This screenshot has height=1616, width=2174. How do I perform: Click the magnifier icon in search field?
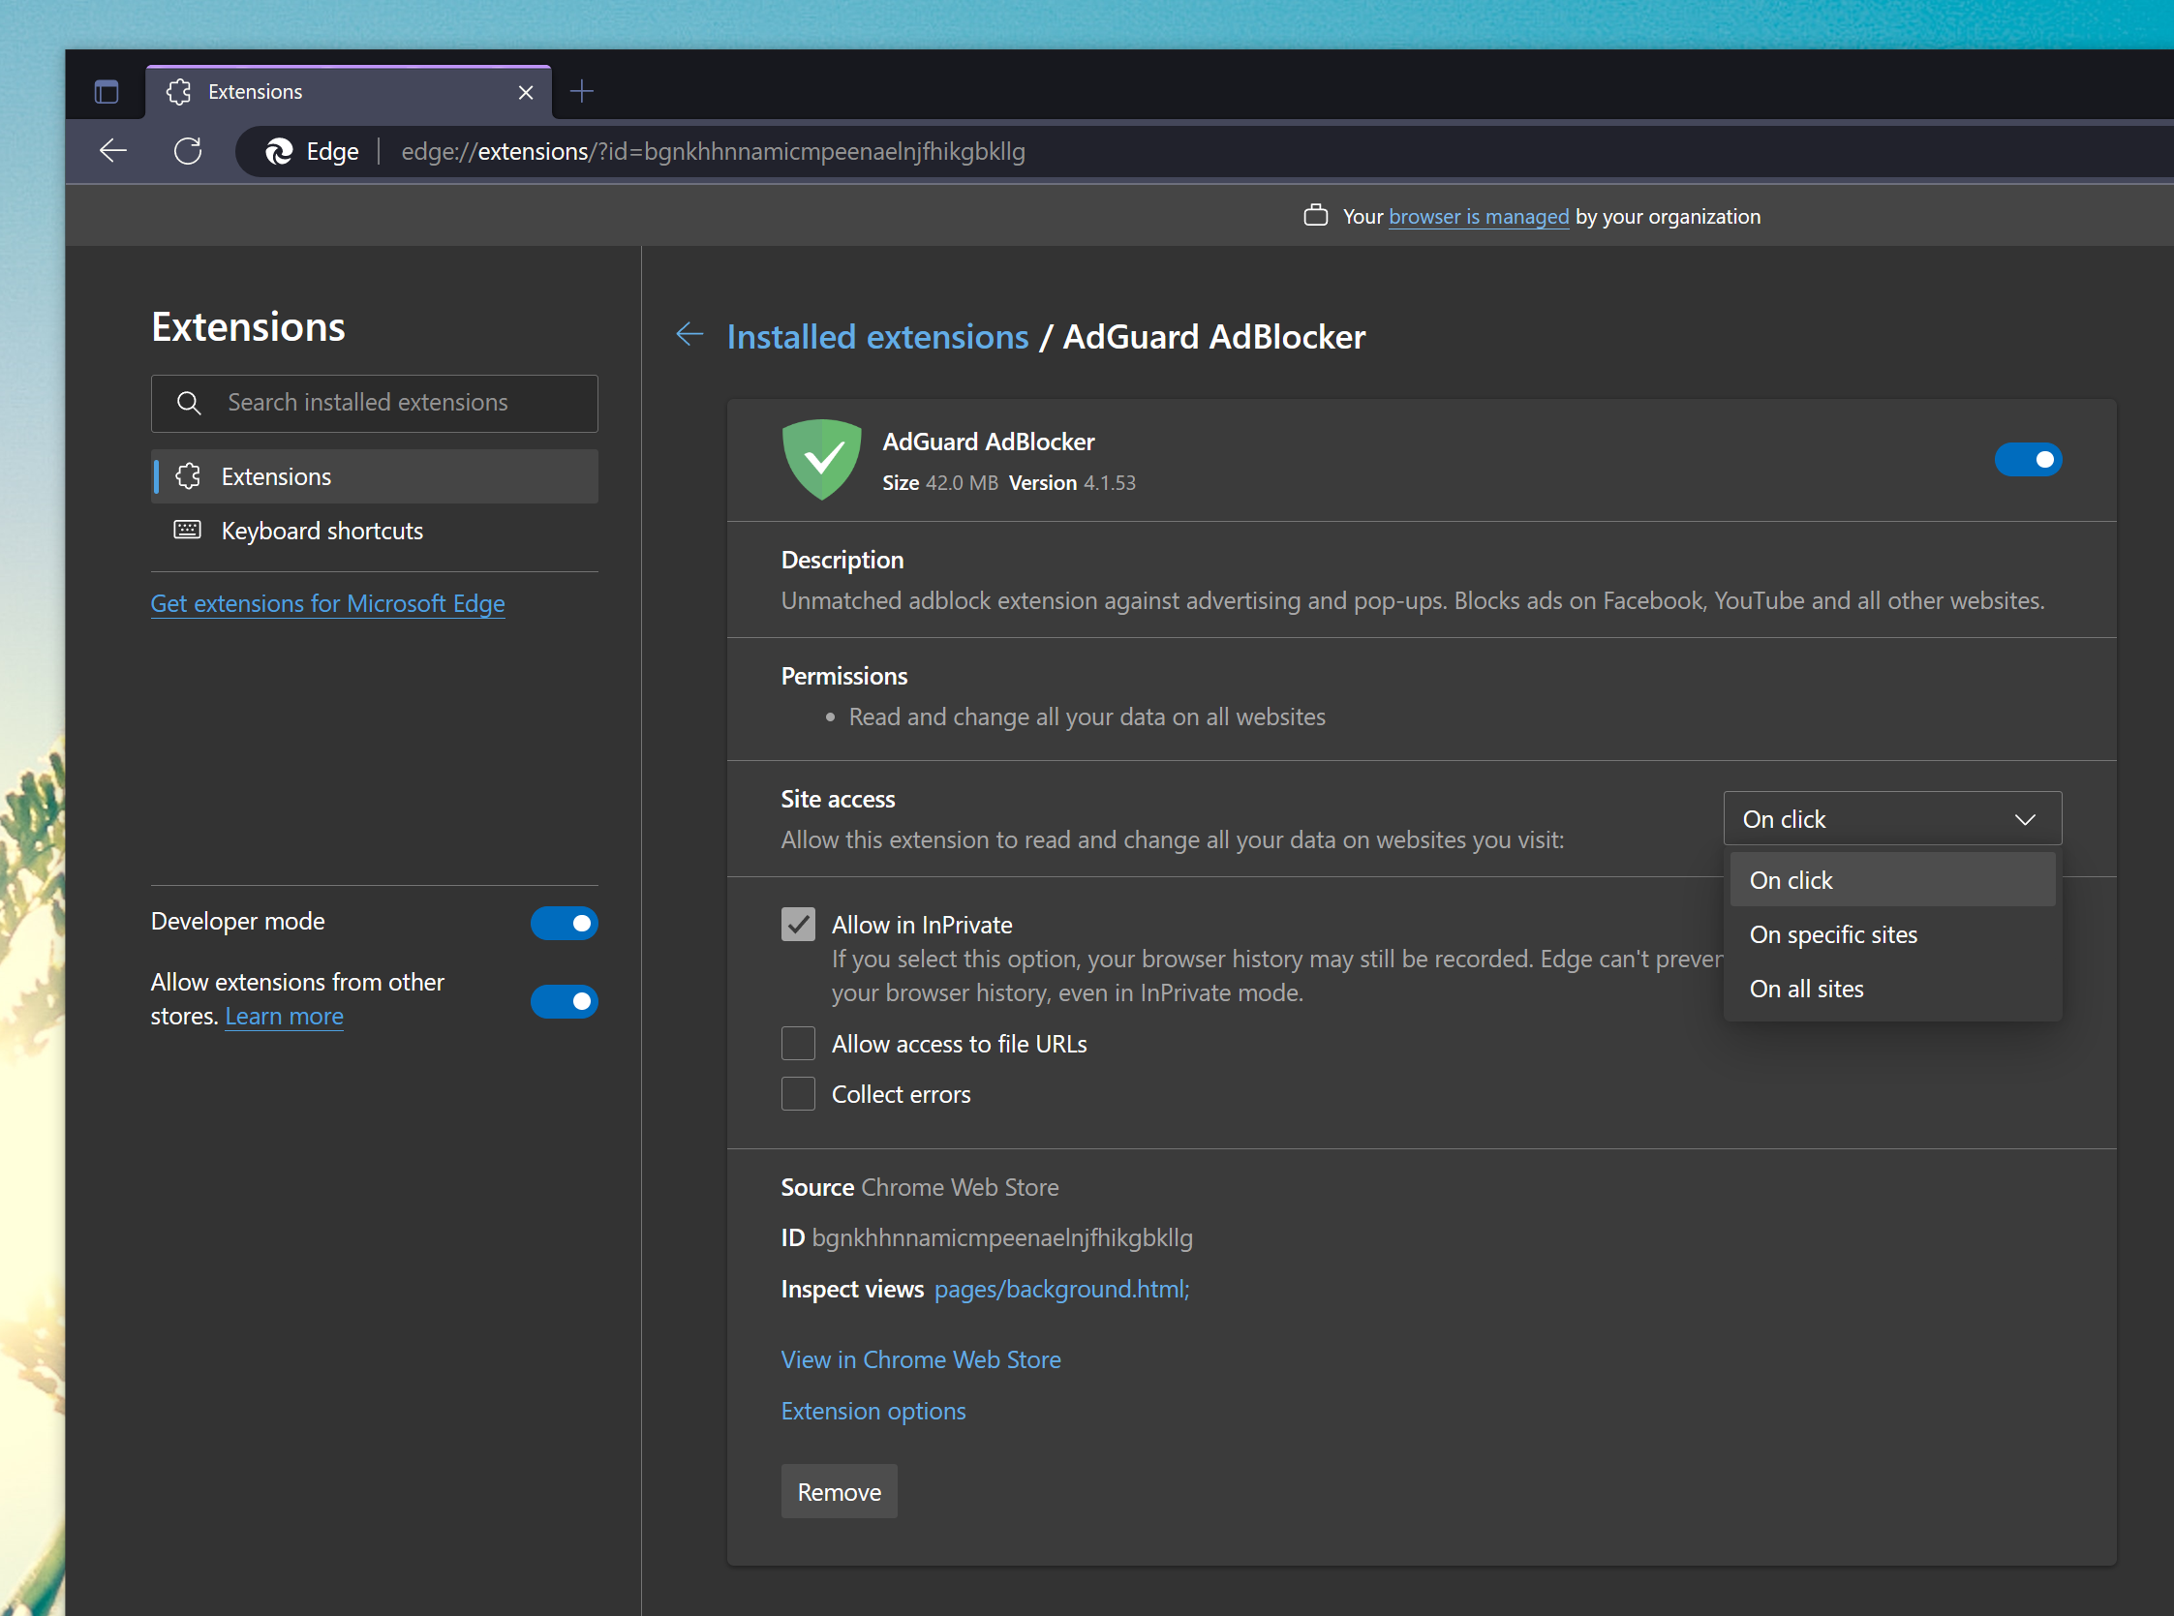click(189, 403)
